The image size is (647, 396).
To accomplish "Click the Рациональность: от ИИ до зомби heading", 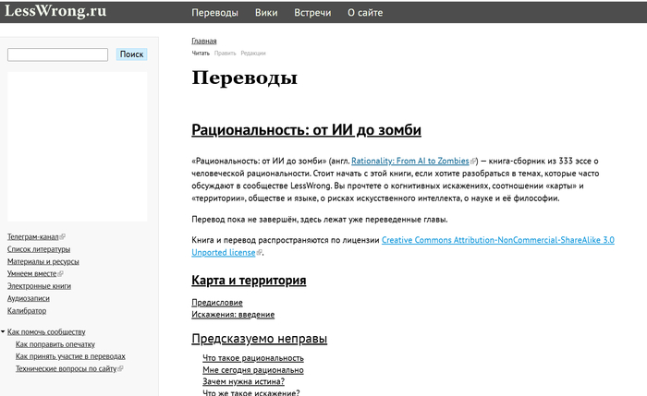I will click(306, 129).
